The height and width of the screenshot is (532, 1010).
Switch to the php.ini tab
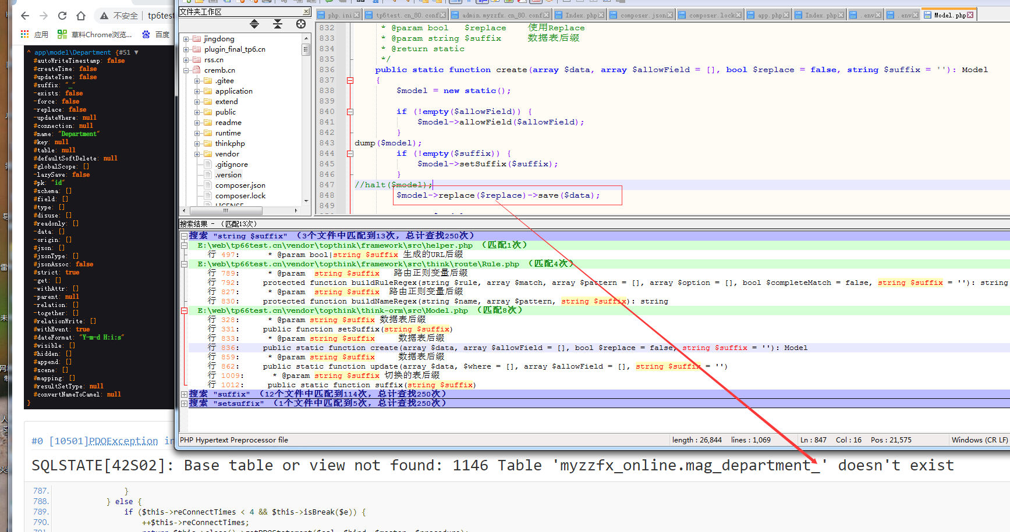[x=338, y=15]
